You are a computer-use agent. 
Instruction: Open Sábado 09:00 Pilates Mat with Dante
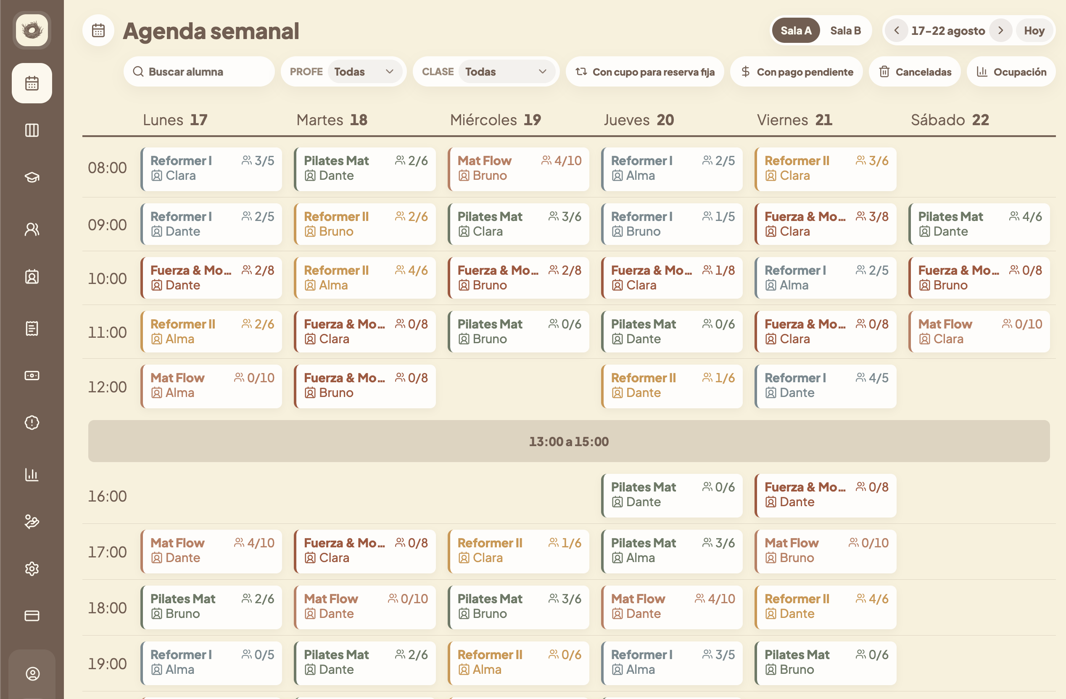[x=979, y=224]
